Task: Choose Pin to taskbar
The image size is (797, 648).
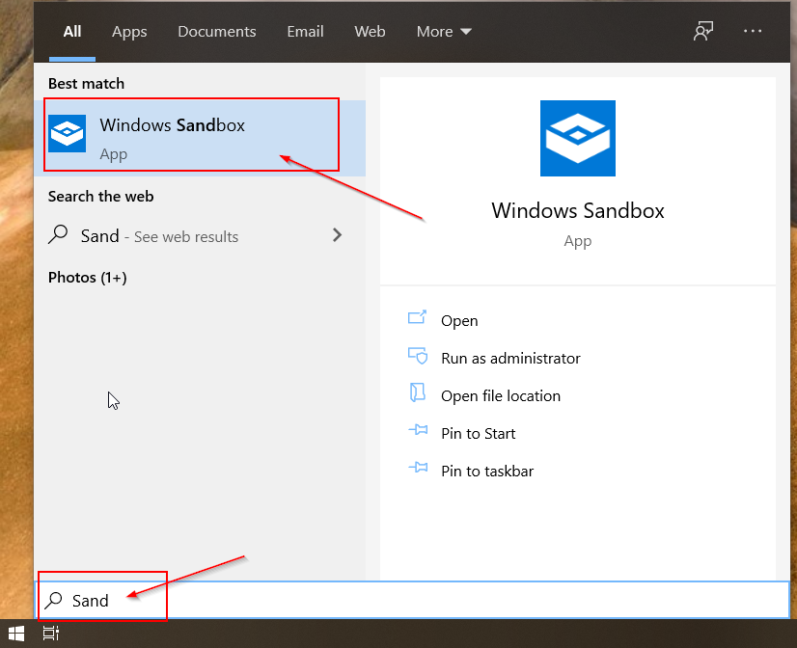Action: point(487,472)
